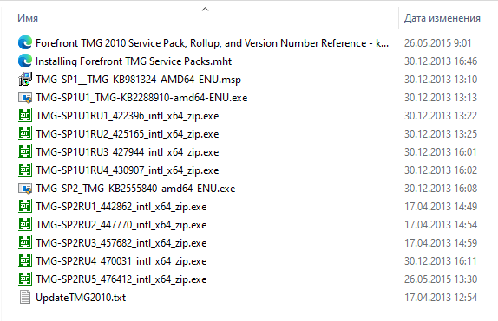Click green zip icon of TMG-SP1U1RU1_422396 file

tap(25, 115)
